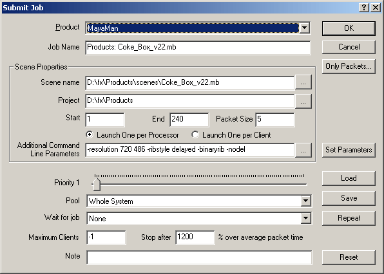
Task: Select Launch One per Client option
Action: pyautogui.click(x=195, y=134)
